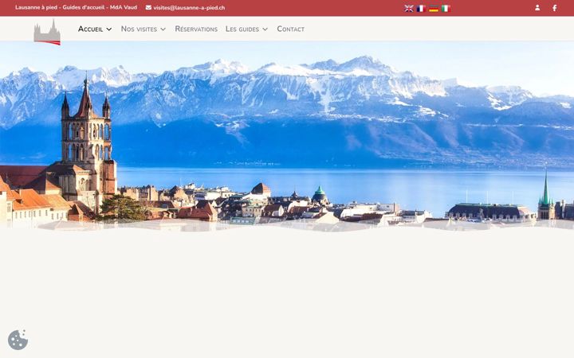Go to Réservations page

(196, 29)
